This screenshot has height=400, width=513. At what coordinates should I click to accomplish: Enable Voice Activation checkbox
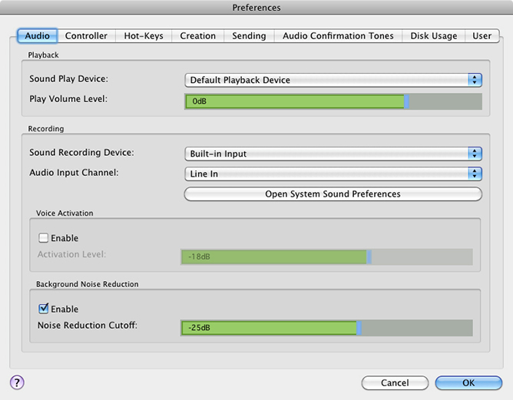coord(44,238)
